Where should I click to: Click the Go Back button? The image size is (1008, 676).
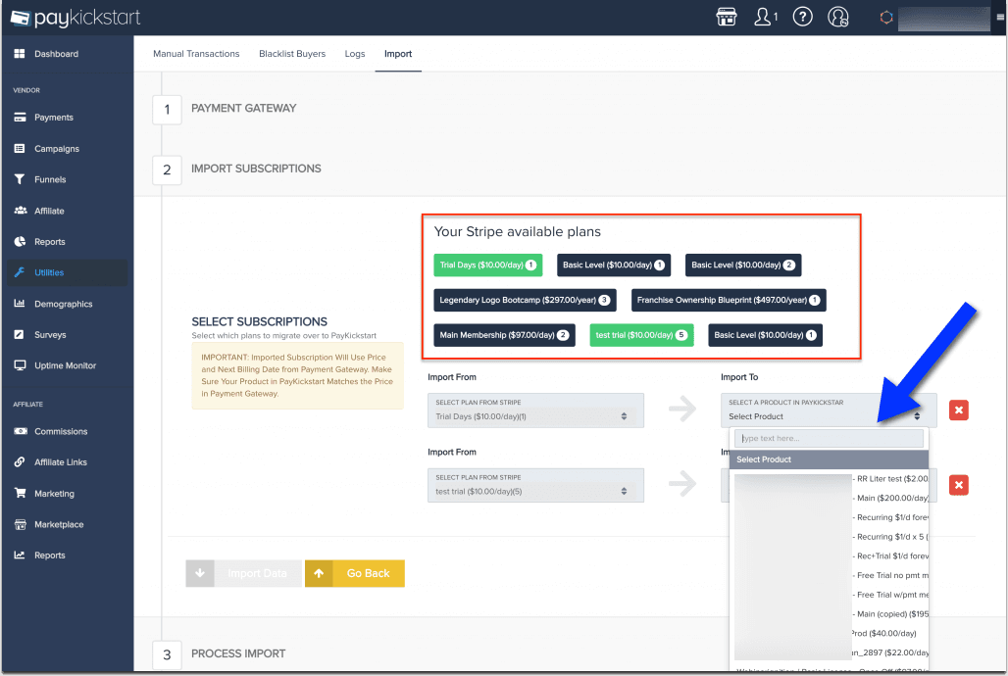pos(355,573)
